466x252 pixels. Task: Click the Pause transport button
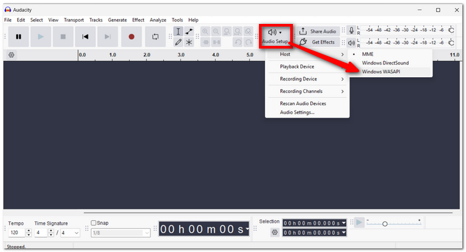(19, 37)
